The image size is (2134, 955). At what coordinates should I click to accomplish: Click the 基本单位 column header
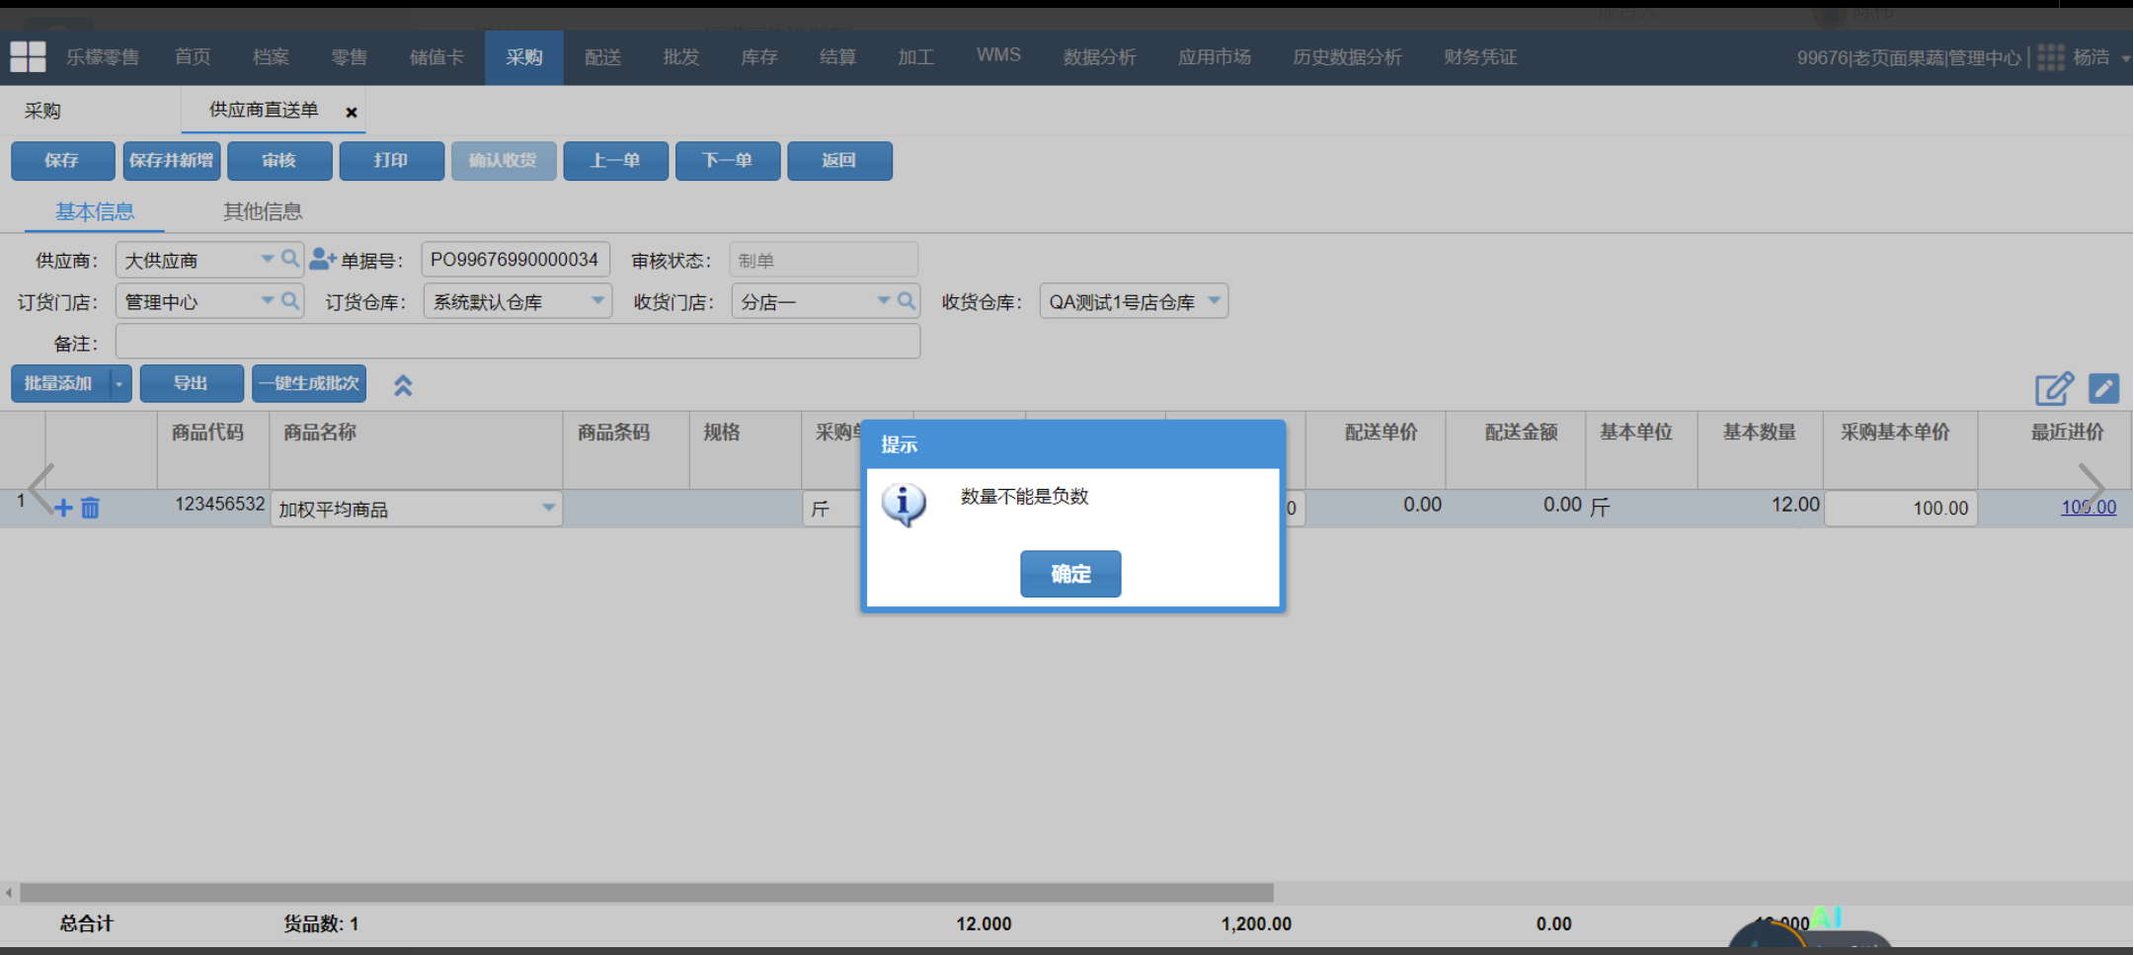point(1636,433)
